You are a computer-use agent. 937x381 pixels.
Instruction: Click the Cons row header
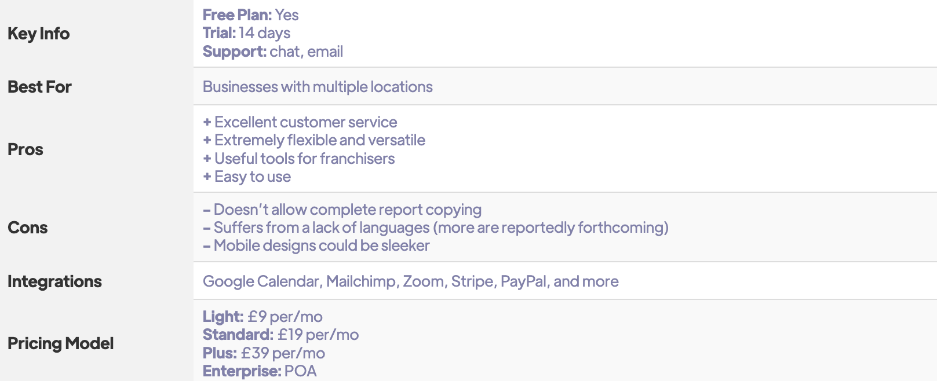(28, 228)
